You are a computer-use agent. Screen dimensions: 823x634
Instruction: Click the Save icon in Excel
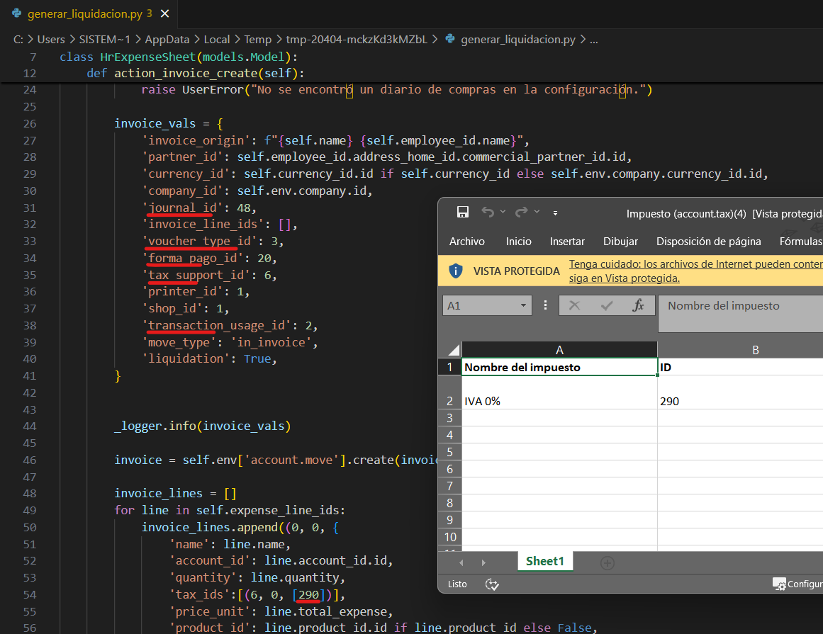pos(463,213)
